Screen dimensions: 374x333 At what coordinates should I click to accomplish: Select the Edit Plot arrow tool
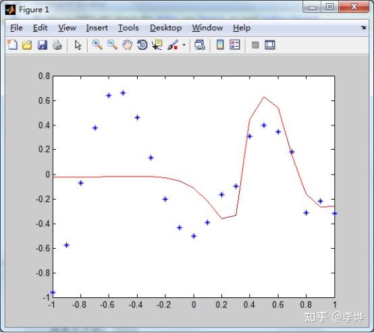[78, 45]
